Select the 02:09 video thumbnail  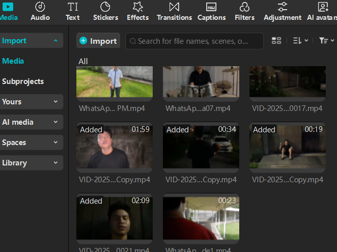click(115, 217)
